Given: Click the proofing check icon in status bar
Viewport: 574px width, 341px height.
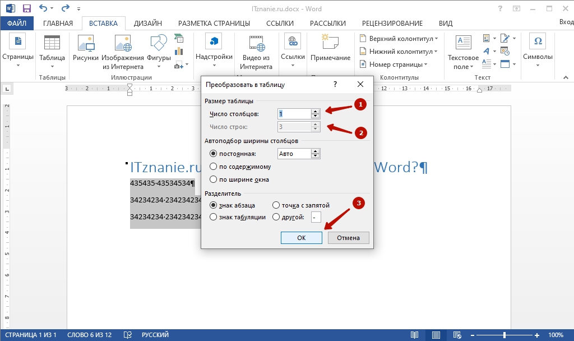Looking at the screenshot, I should [127, 335].
